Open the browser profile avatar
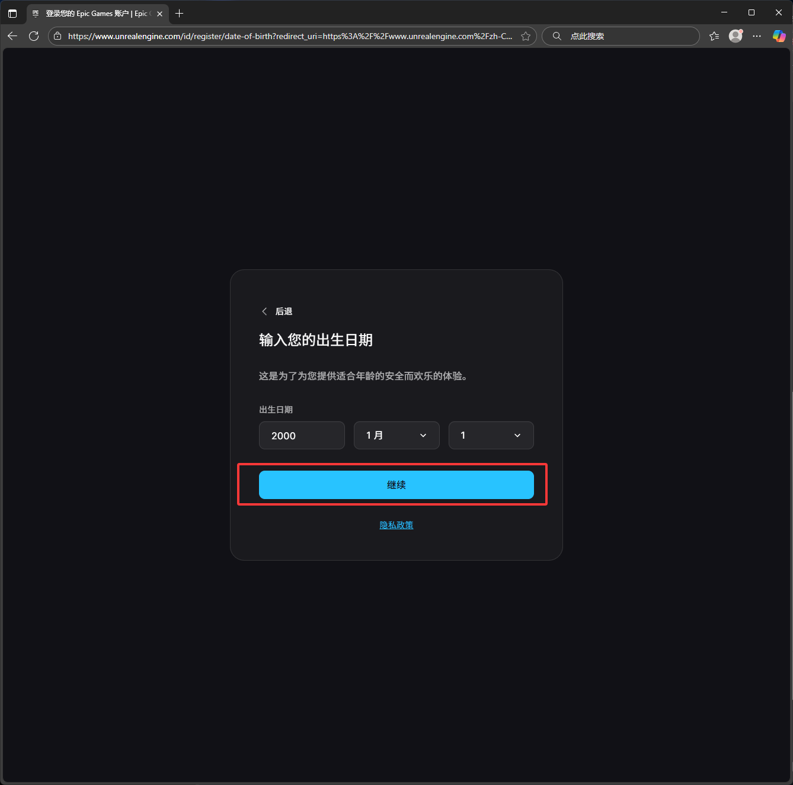793x785 pixels. [736, 36]
